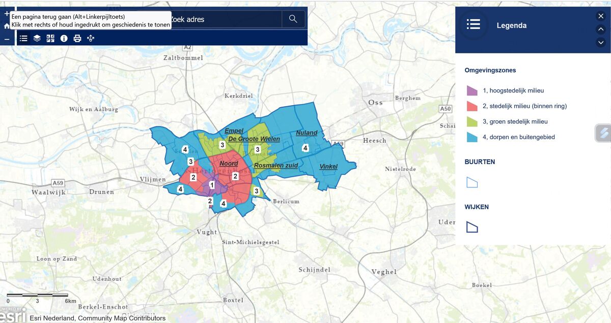Screen dimensions: 611x323
Task: Click the Empel district label on map
Action: pos(234,131)
